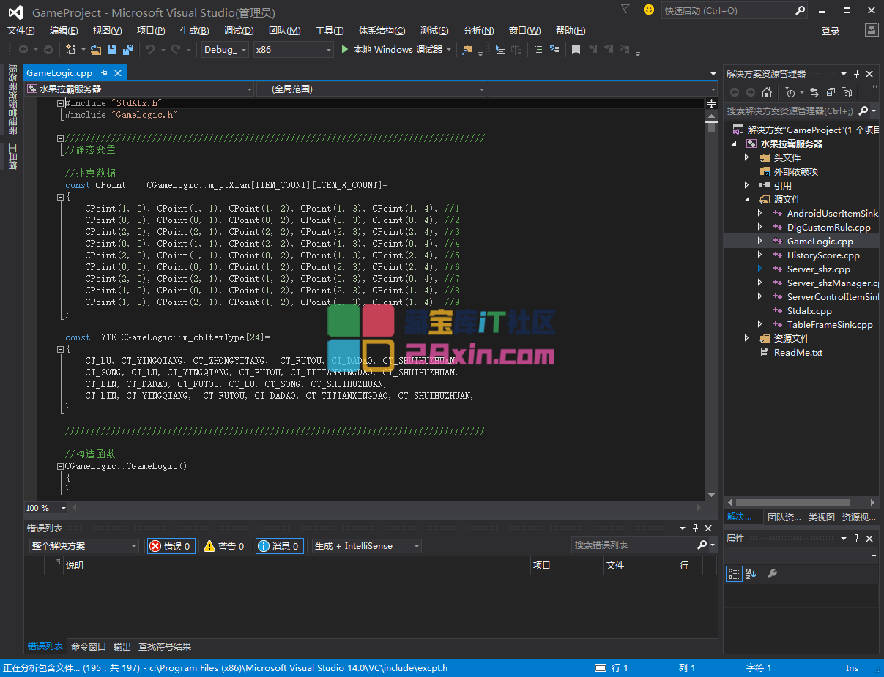Click the Redo arrow icon
Viewport: 884px width, 677px height.
[x=176, y=50]
